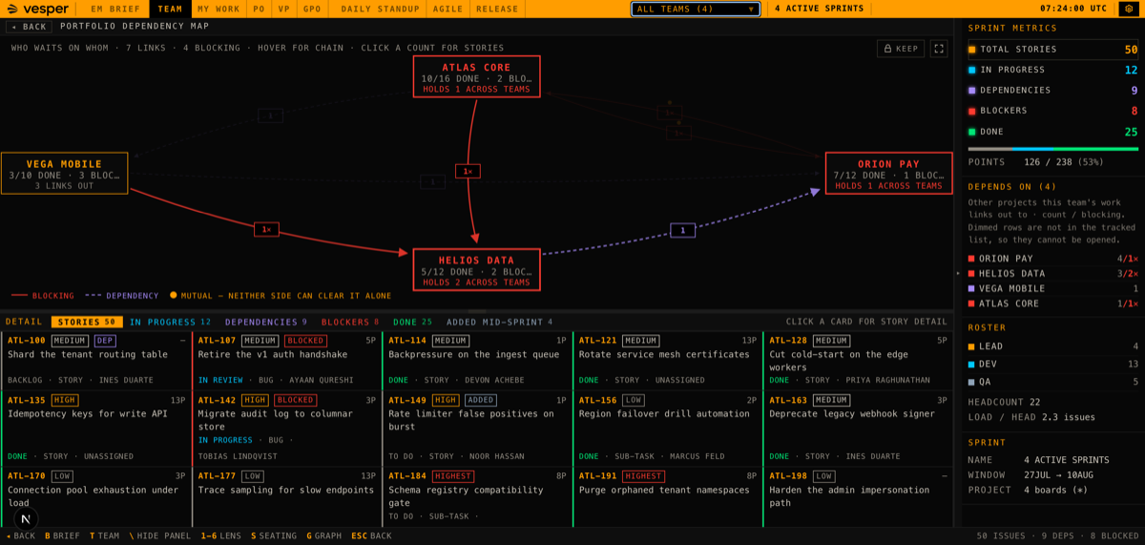Filter by DONE 25 tab
1145x545 pixels.
click(412, 322)
